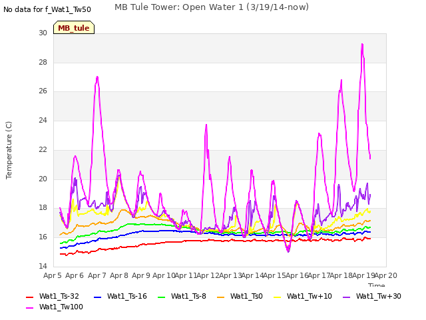Click the Apr 6 x-axis label

click(x=75, y=275)
